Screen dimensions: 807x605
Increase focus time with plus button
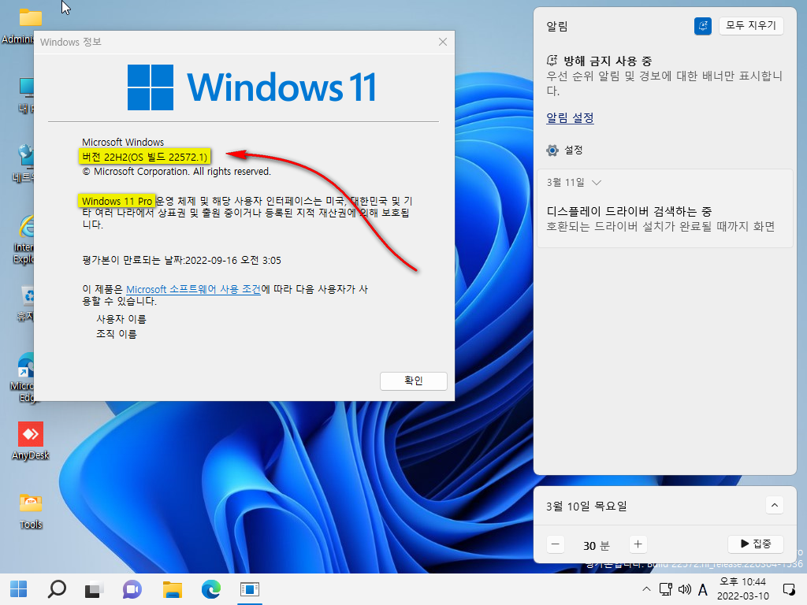point(638,544)
